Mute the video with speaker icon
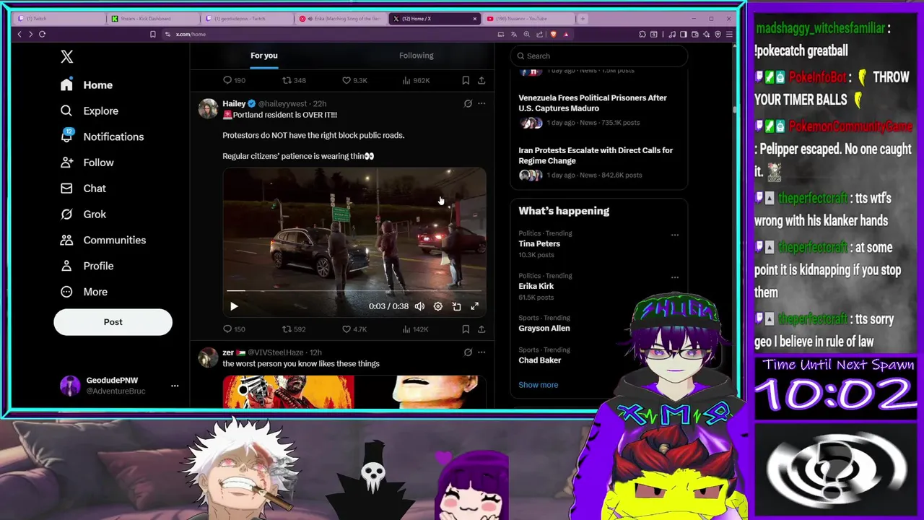 pyautogui.click(x=419, y=306)
